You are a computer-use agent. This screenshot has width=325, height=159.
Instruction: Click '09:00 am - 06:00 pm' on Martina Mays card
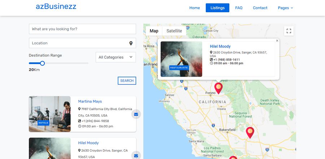pyautogui.click(x=97, y=126)
